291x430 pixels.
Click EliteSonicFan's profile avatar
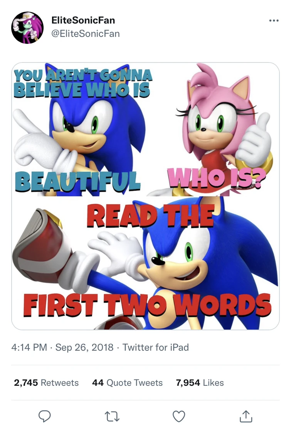[x=27, y=27]
